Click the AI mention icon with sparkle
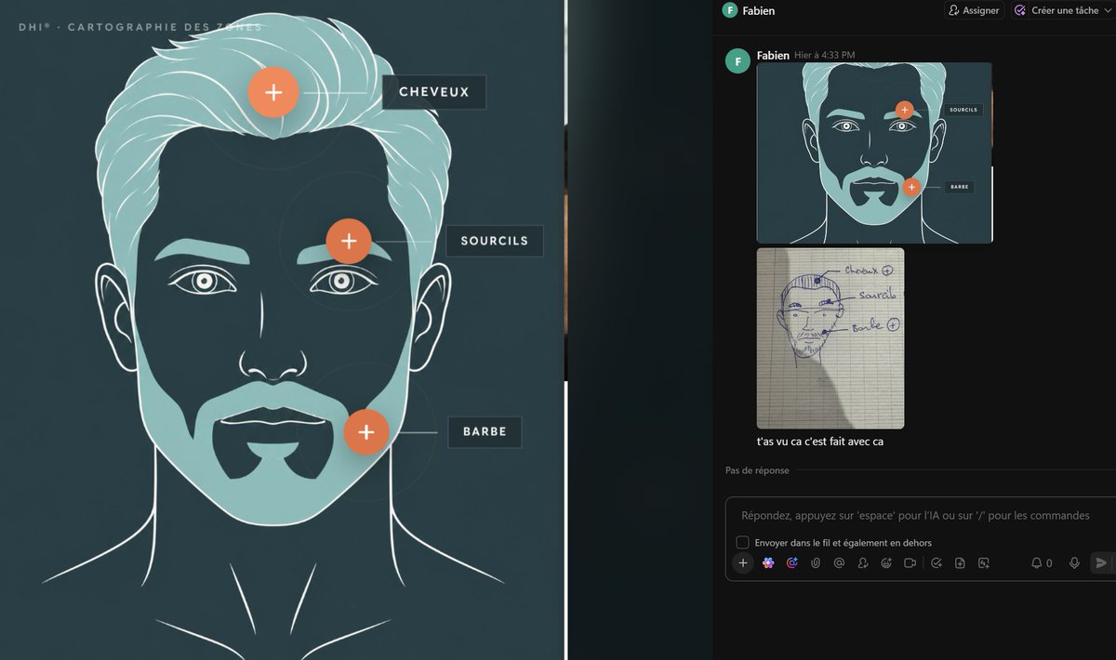This screenshot has height=660, width=1116. point(792,562)
